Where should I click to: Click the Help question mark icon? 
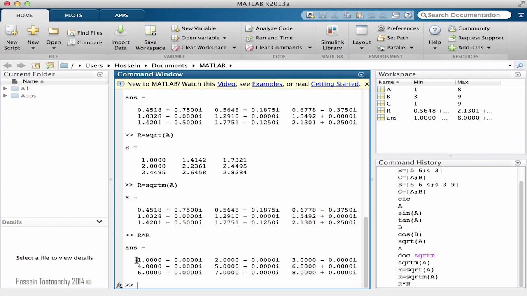tap(435, 31)
